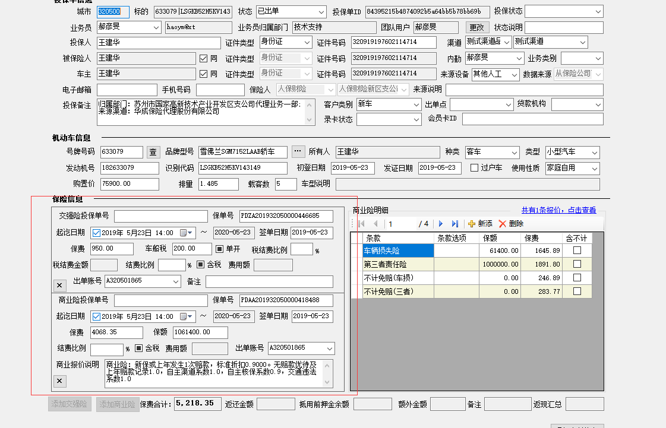Screen dimensions: 666x428
Task: Expand 交强险 出单账号 dropdown A320501865
Action: (x=176, y=281)
